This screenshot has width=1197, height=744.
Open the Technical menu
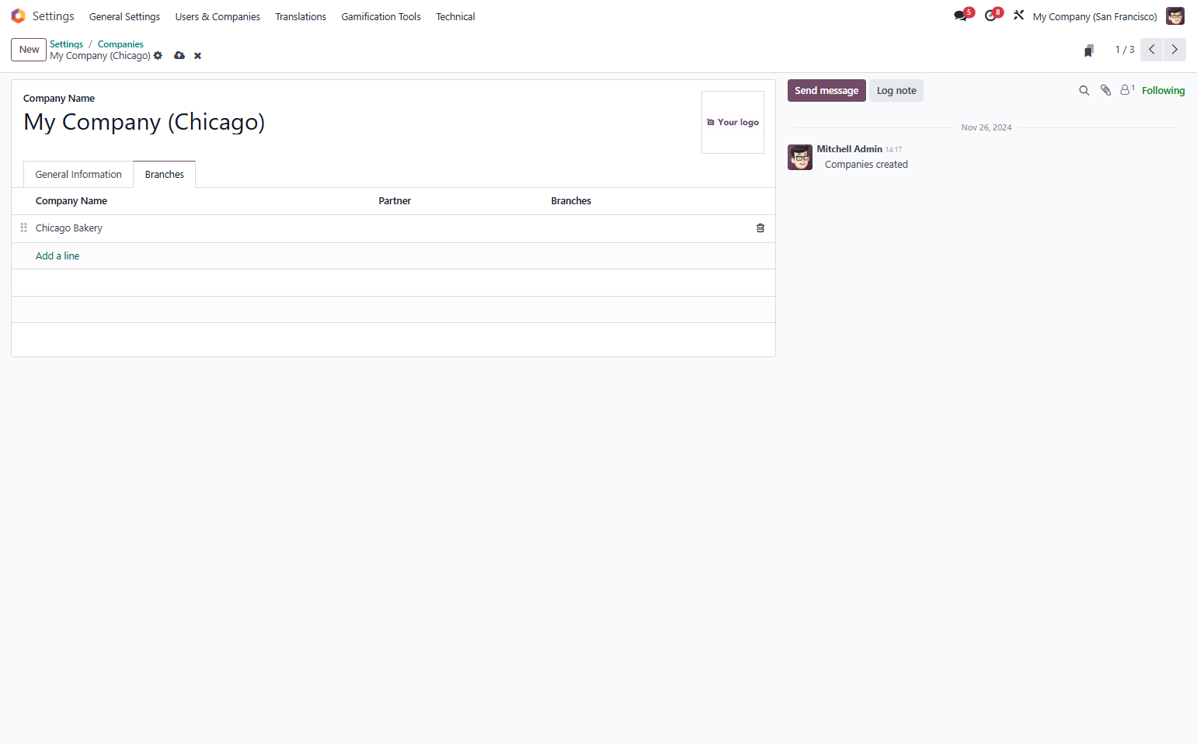point(455,17)
